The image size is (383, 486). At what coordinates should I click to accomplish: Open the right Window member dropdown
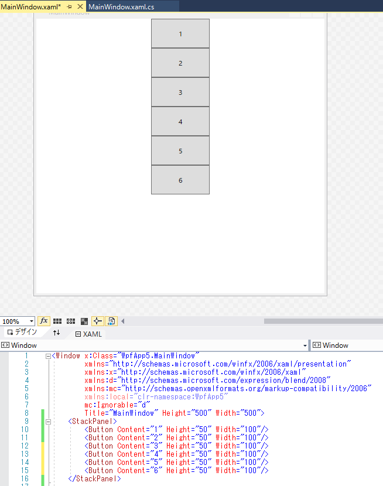tap(347, 345)
